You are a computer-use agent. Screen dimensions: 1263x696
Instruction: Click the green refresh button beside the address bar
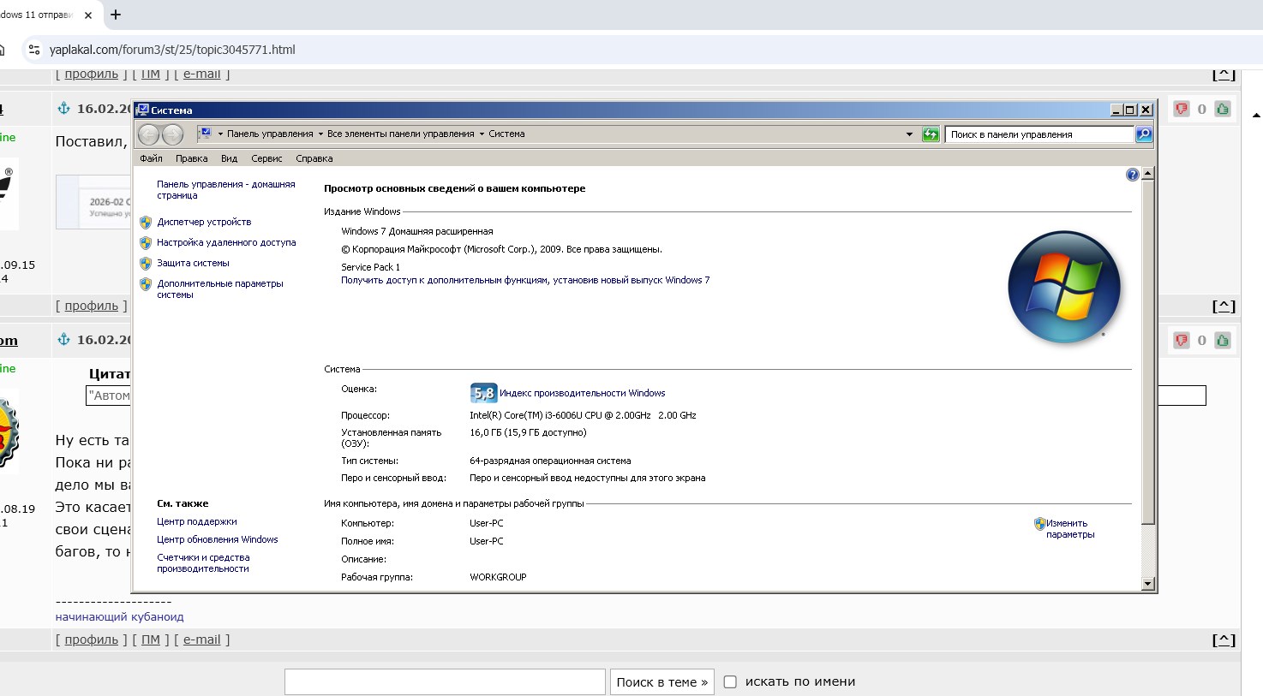click(931, 134)
